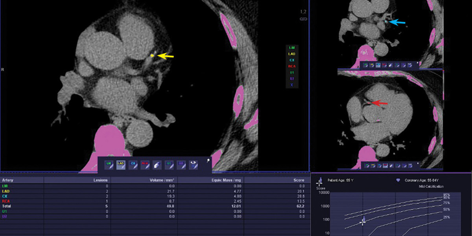Click the LAD label in the color legend
Viewport: 472px width, 236px height.
(x=292, y=53)
